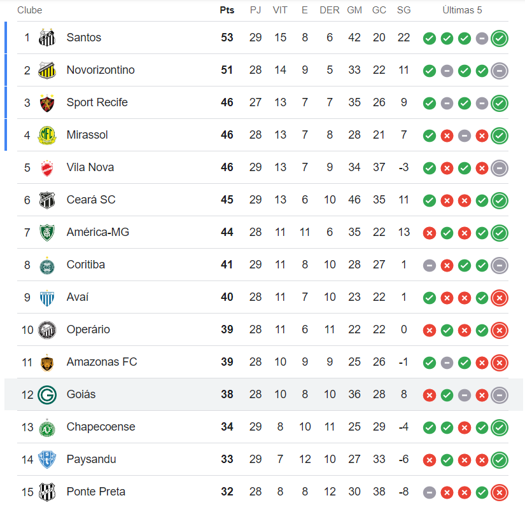Image resolution: width=525 pixels, height=505 pixels.
Task: Open the Amazonas FC team row
Action: click(x=101, y=362)
